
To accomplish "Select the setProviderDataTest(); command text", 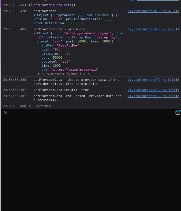I will pos(54,5).
